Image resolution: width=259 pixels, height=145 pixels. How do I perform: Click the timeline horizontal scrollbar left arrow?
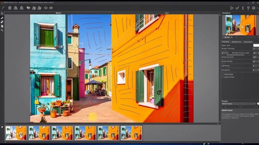(x=5, y=142)
